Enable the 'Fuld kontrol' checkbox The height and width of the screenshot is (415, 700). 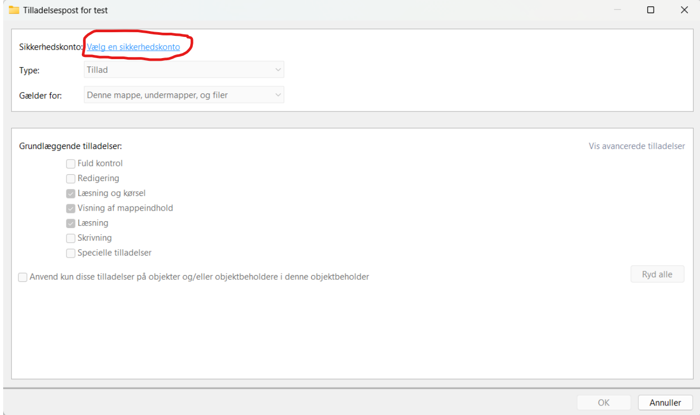click(71, 164)
